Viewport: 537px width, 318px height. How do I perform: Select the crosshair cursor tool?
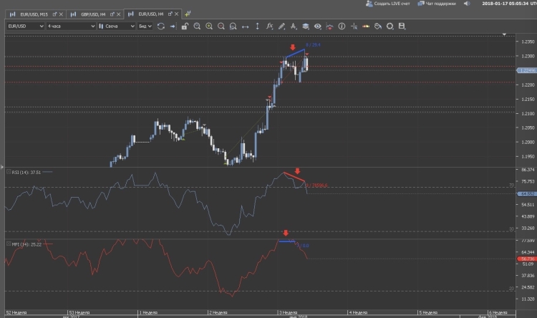[x=354, y=26]
